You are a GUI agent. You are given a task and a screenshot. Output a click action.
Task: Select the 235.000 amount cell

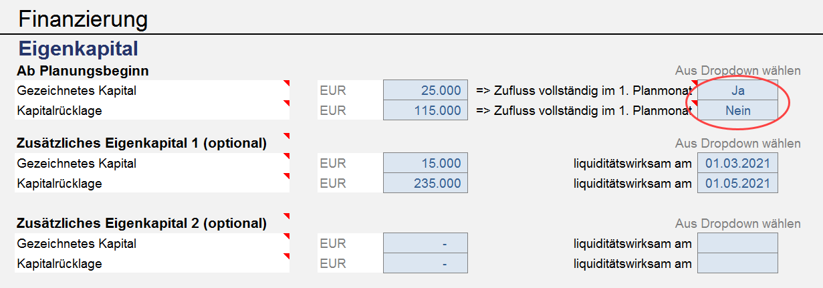(425, 183)
